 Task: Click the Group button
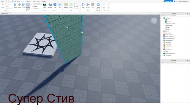click(x=76, y=4)
